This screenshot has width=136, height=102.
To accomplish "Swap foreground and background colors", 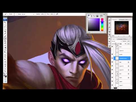I will pos(6,74).
